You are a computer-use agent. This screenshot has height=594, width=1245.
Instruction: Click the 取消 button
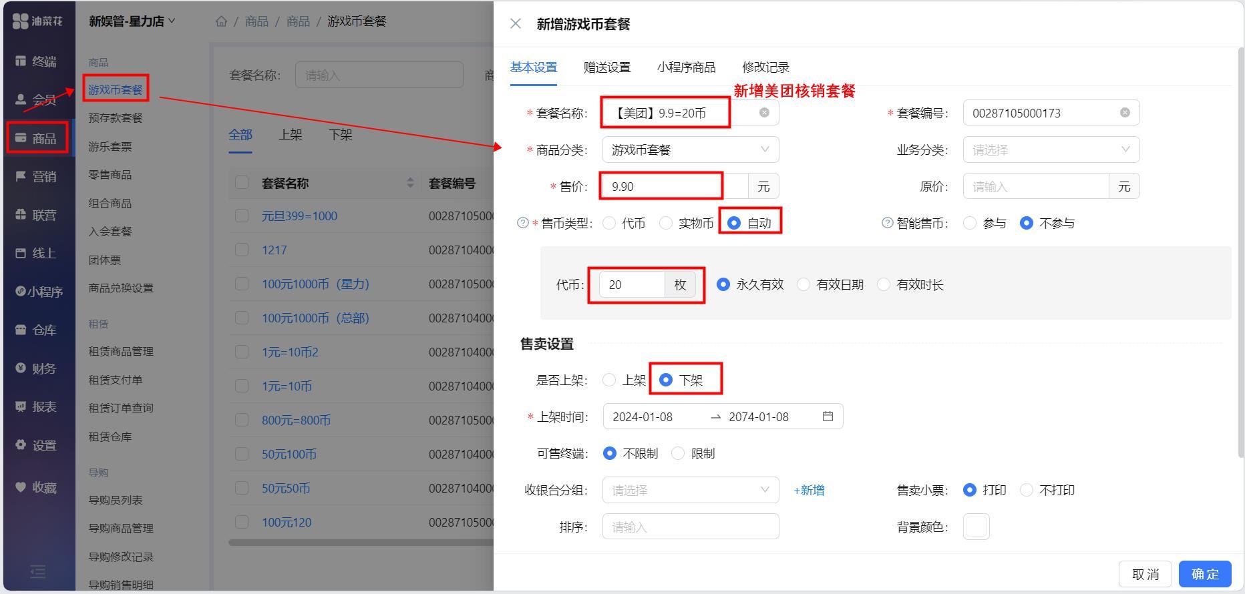[x=1145, y=574]
